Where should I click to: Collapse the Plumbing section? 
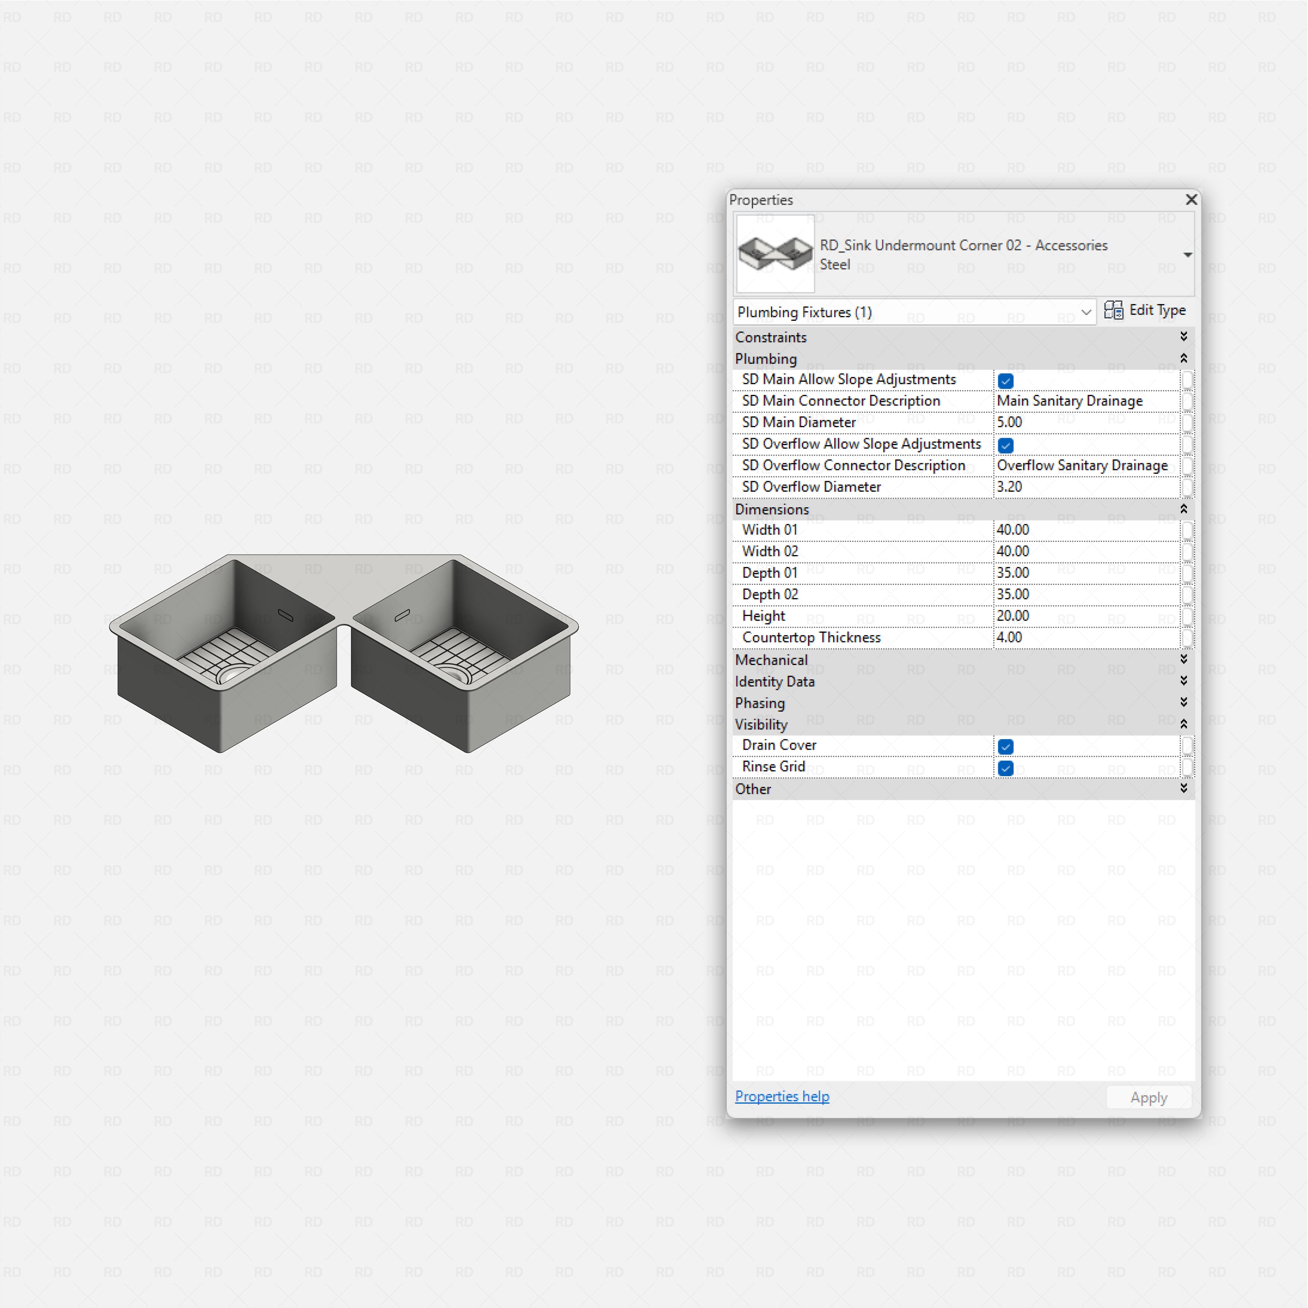(1183, 358)
